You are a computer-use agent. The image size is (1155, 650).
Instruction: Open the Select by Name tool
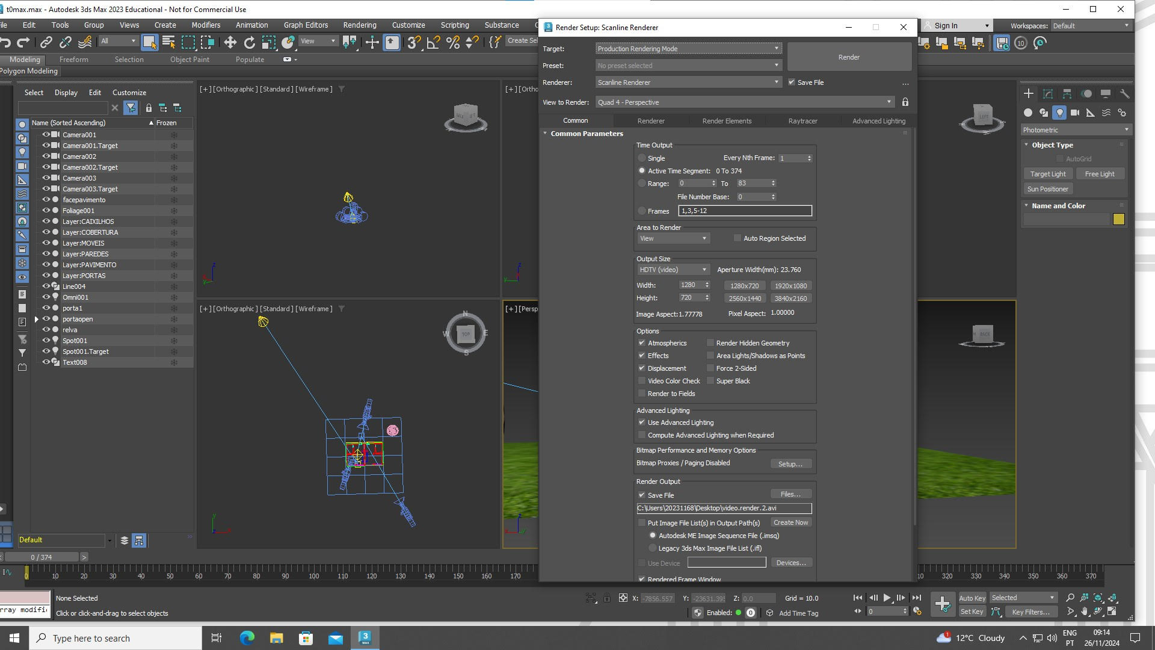(168, 42)
